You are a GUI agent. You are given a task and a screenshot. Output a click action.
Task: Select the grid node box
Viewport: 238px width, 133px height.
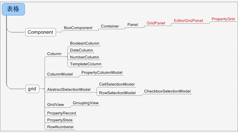[x=32, y=89]
